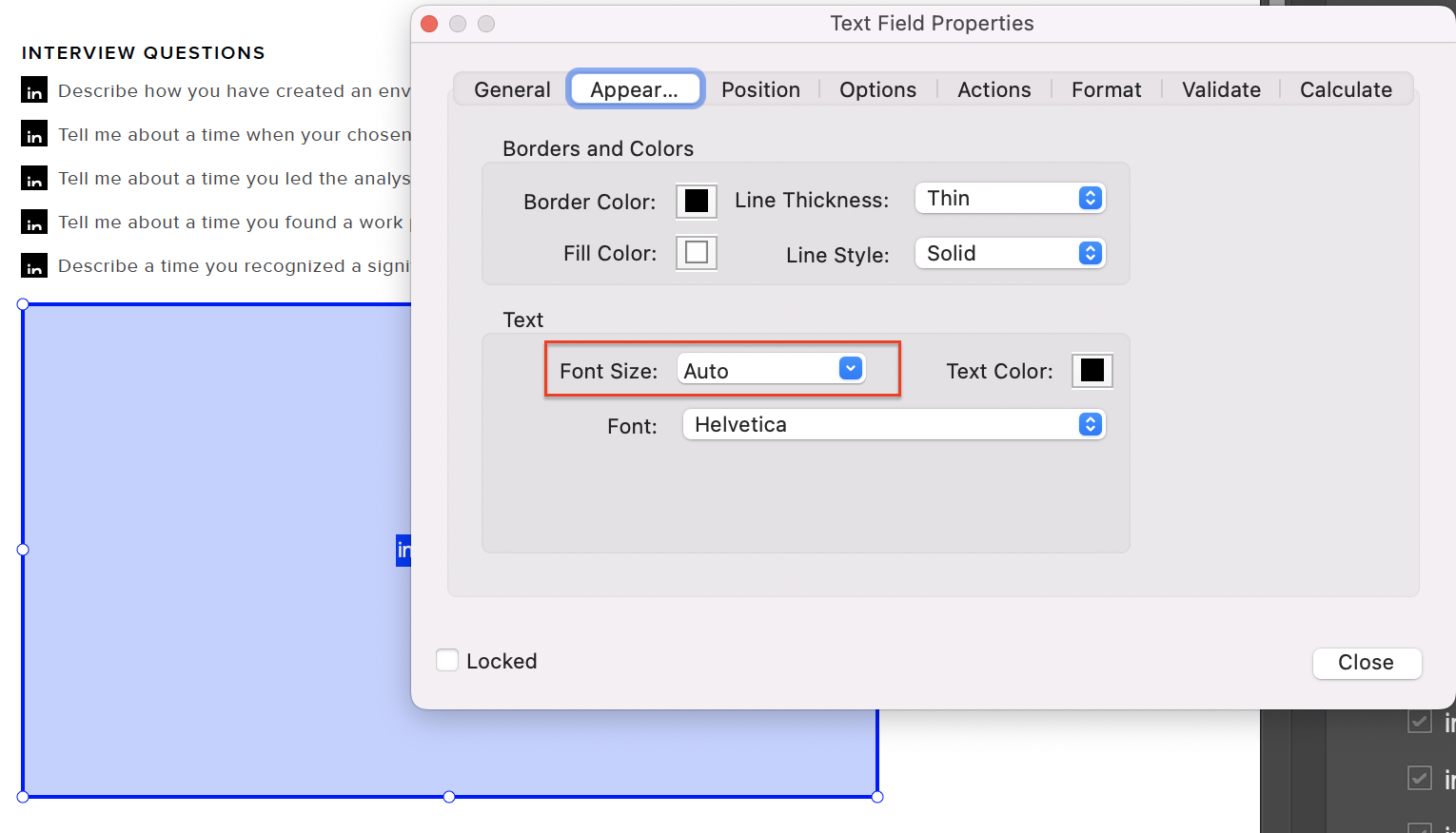The height and width of the screenshot is (833, 1456).
Task: Click the icon beside "Describe how you have created"
Action: 34,90
